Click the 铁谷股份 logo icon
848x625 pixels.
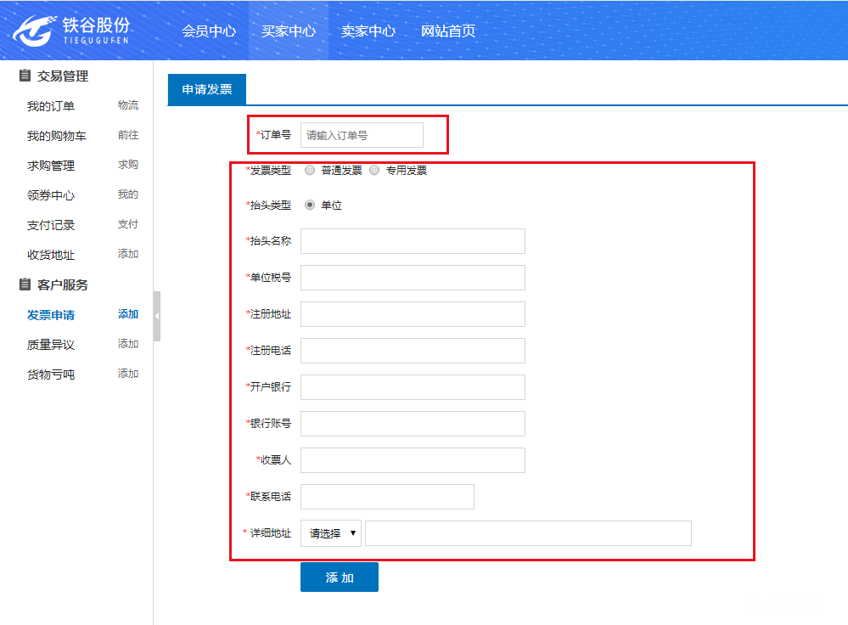click(34, 31)
